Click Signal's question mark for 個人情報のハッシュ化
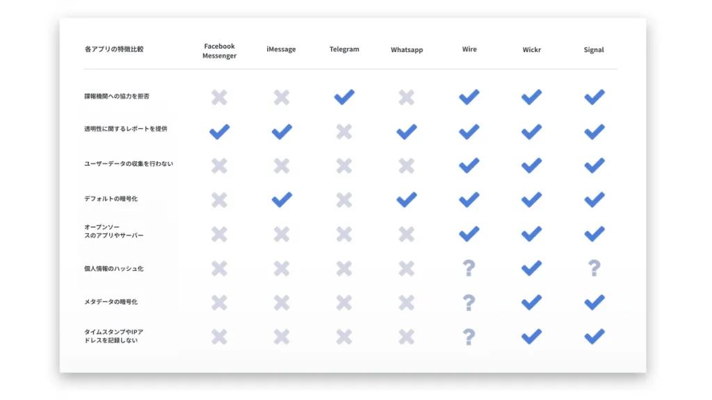 [594, 268]
